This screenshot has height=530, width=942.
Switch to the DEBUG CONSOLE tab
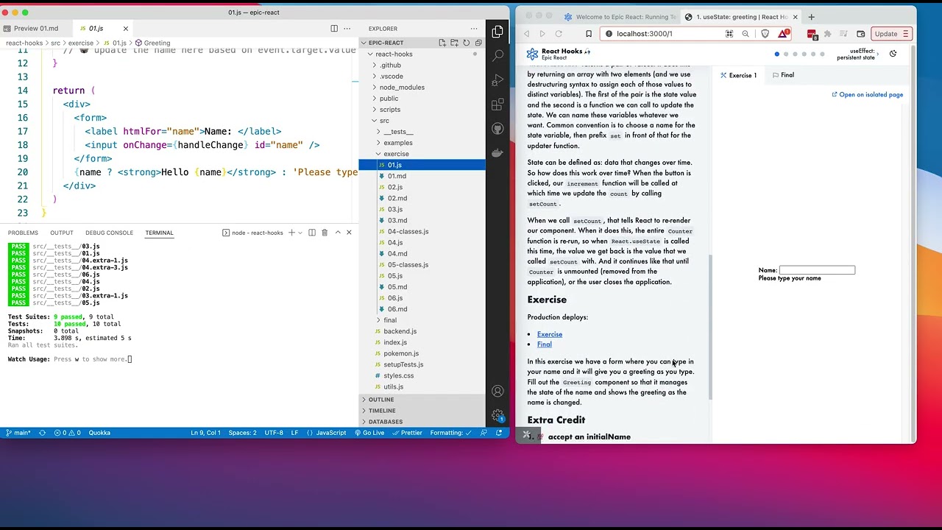109,233
